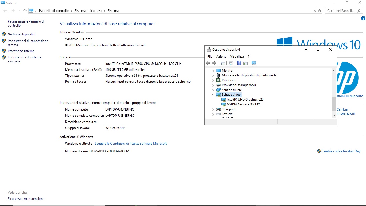Click the Forward arrow in Gestione dispositivi toolbar
The image size is (366, 206).
click(x=214, y=63)
